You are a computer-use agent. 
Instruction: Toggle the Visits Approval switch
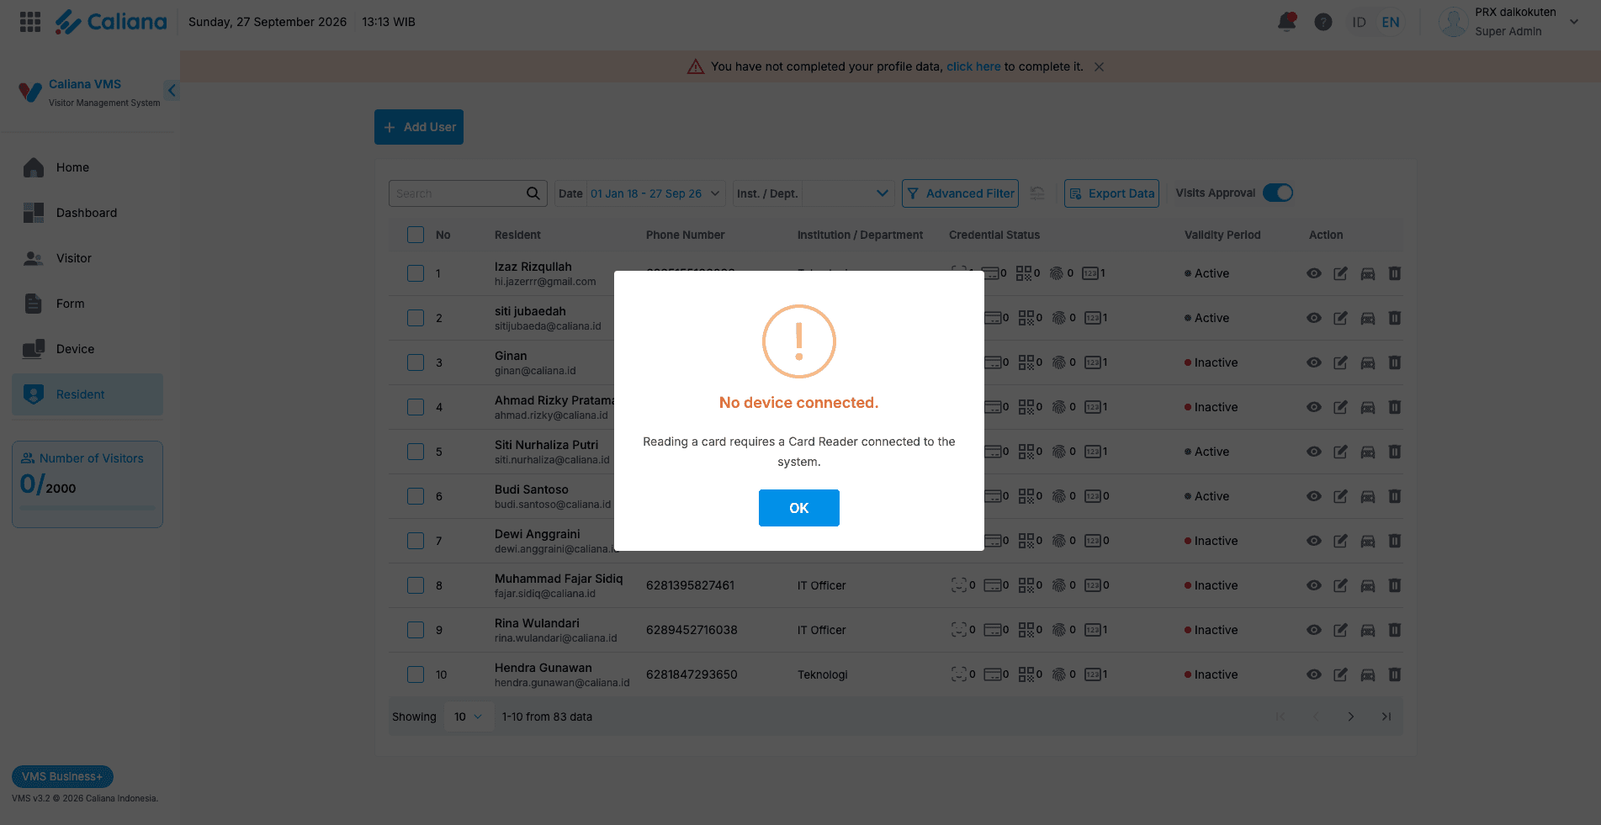coord(1277,193)
